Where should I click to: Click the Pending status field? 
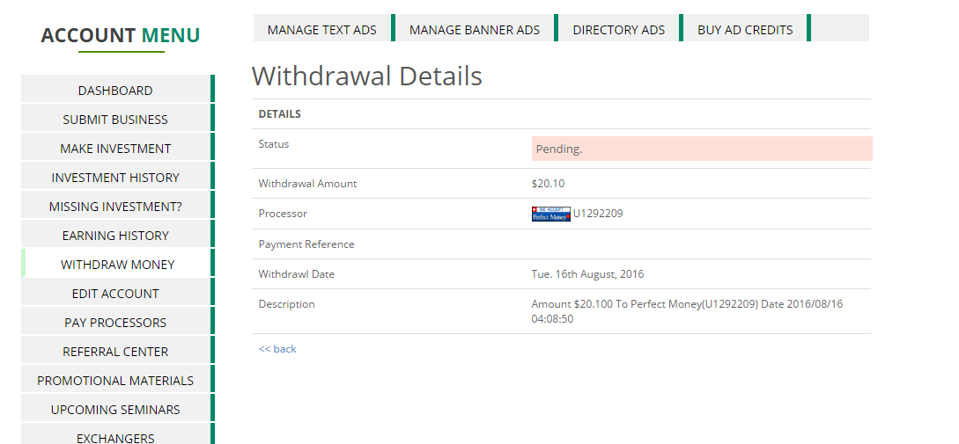click(701, 149)
